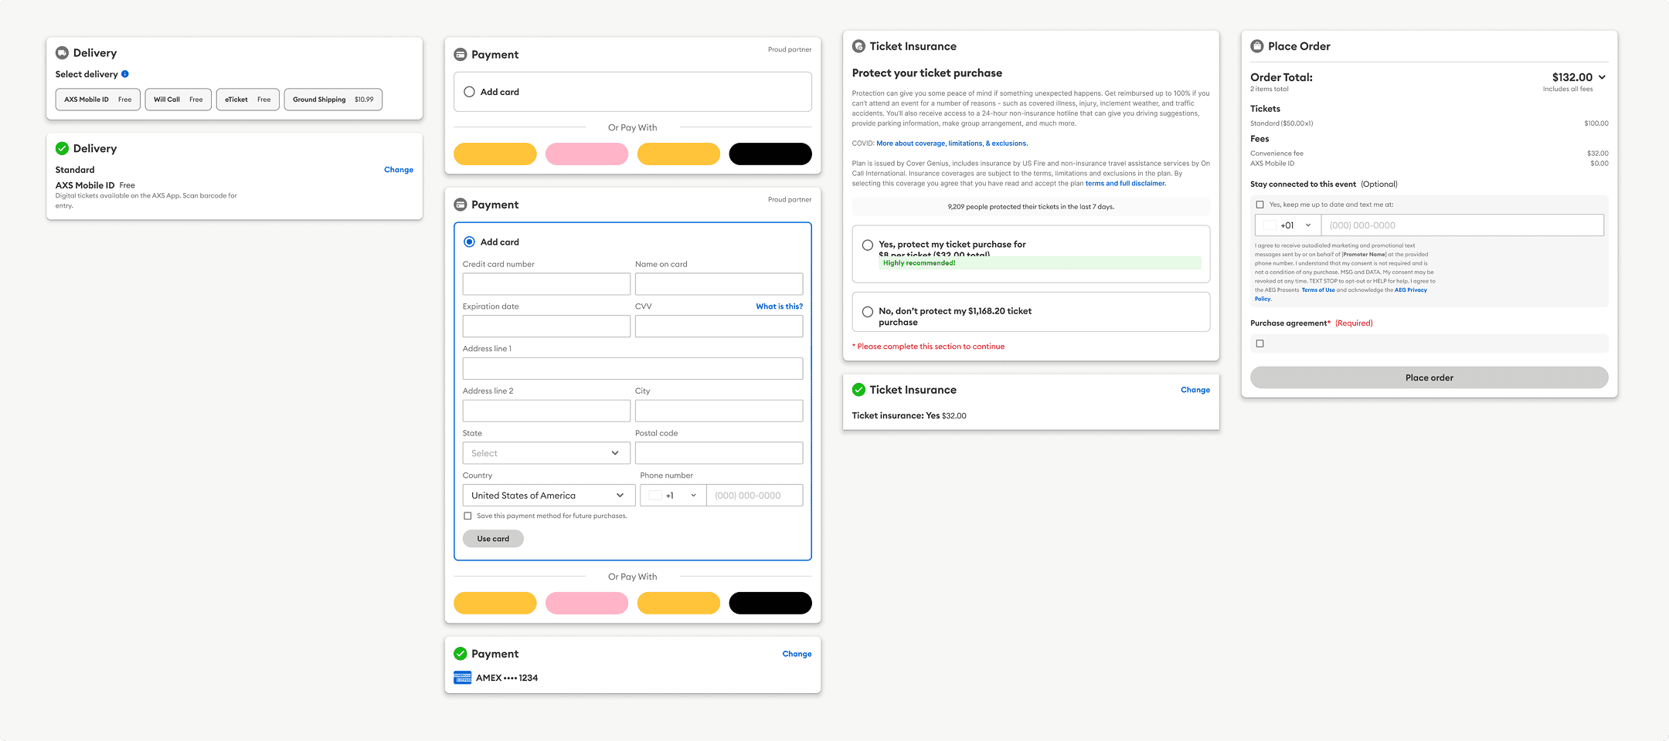Choose Will Call Free delivery option
The width and height of the screenshot is (1669, 741).
point(178,100)
